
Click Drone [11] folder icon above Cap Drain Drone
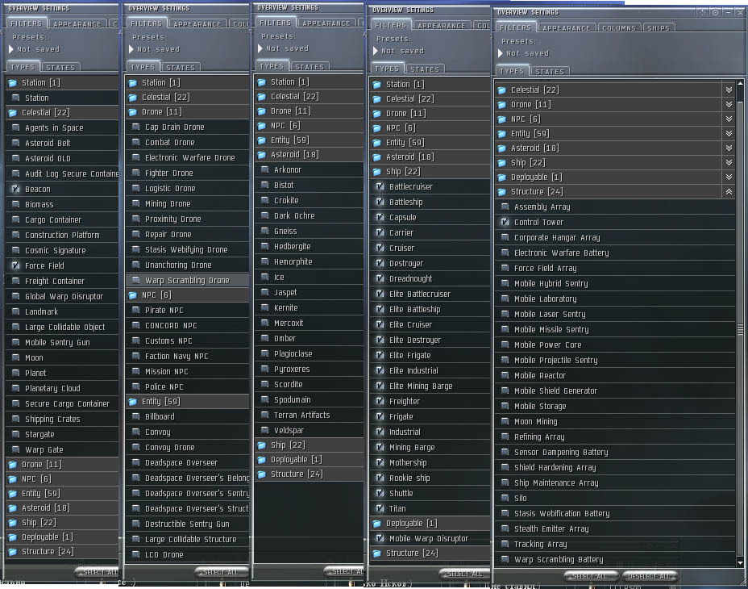[x=133, y=112]
